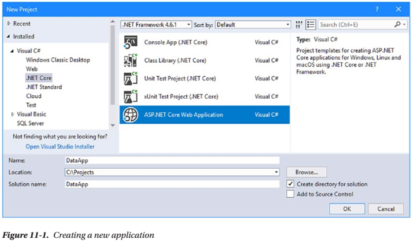Click the category tree scroll down arrow

[113, 125]
